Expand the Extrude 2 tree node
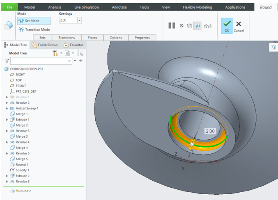 tap(7, 175)
